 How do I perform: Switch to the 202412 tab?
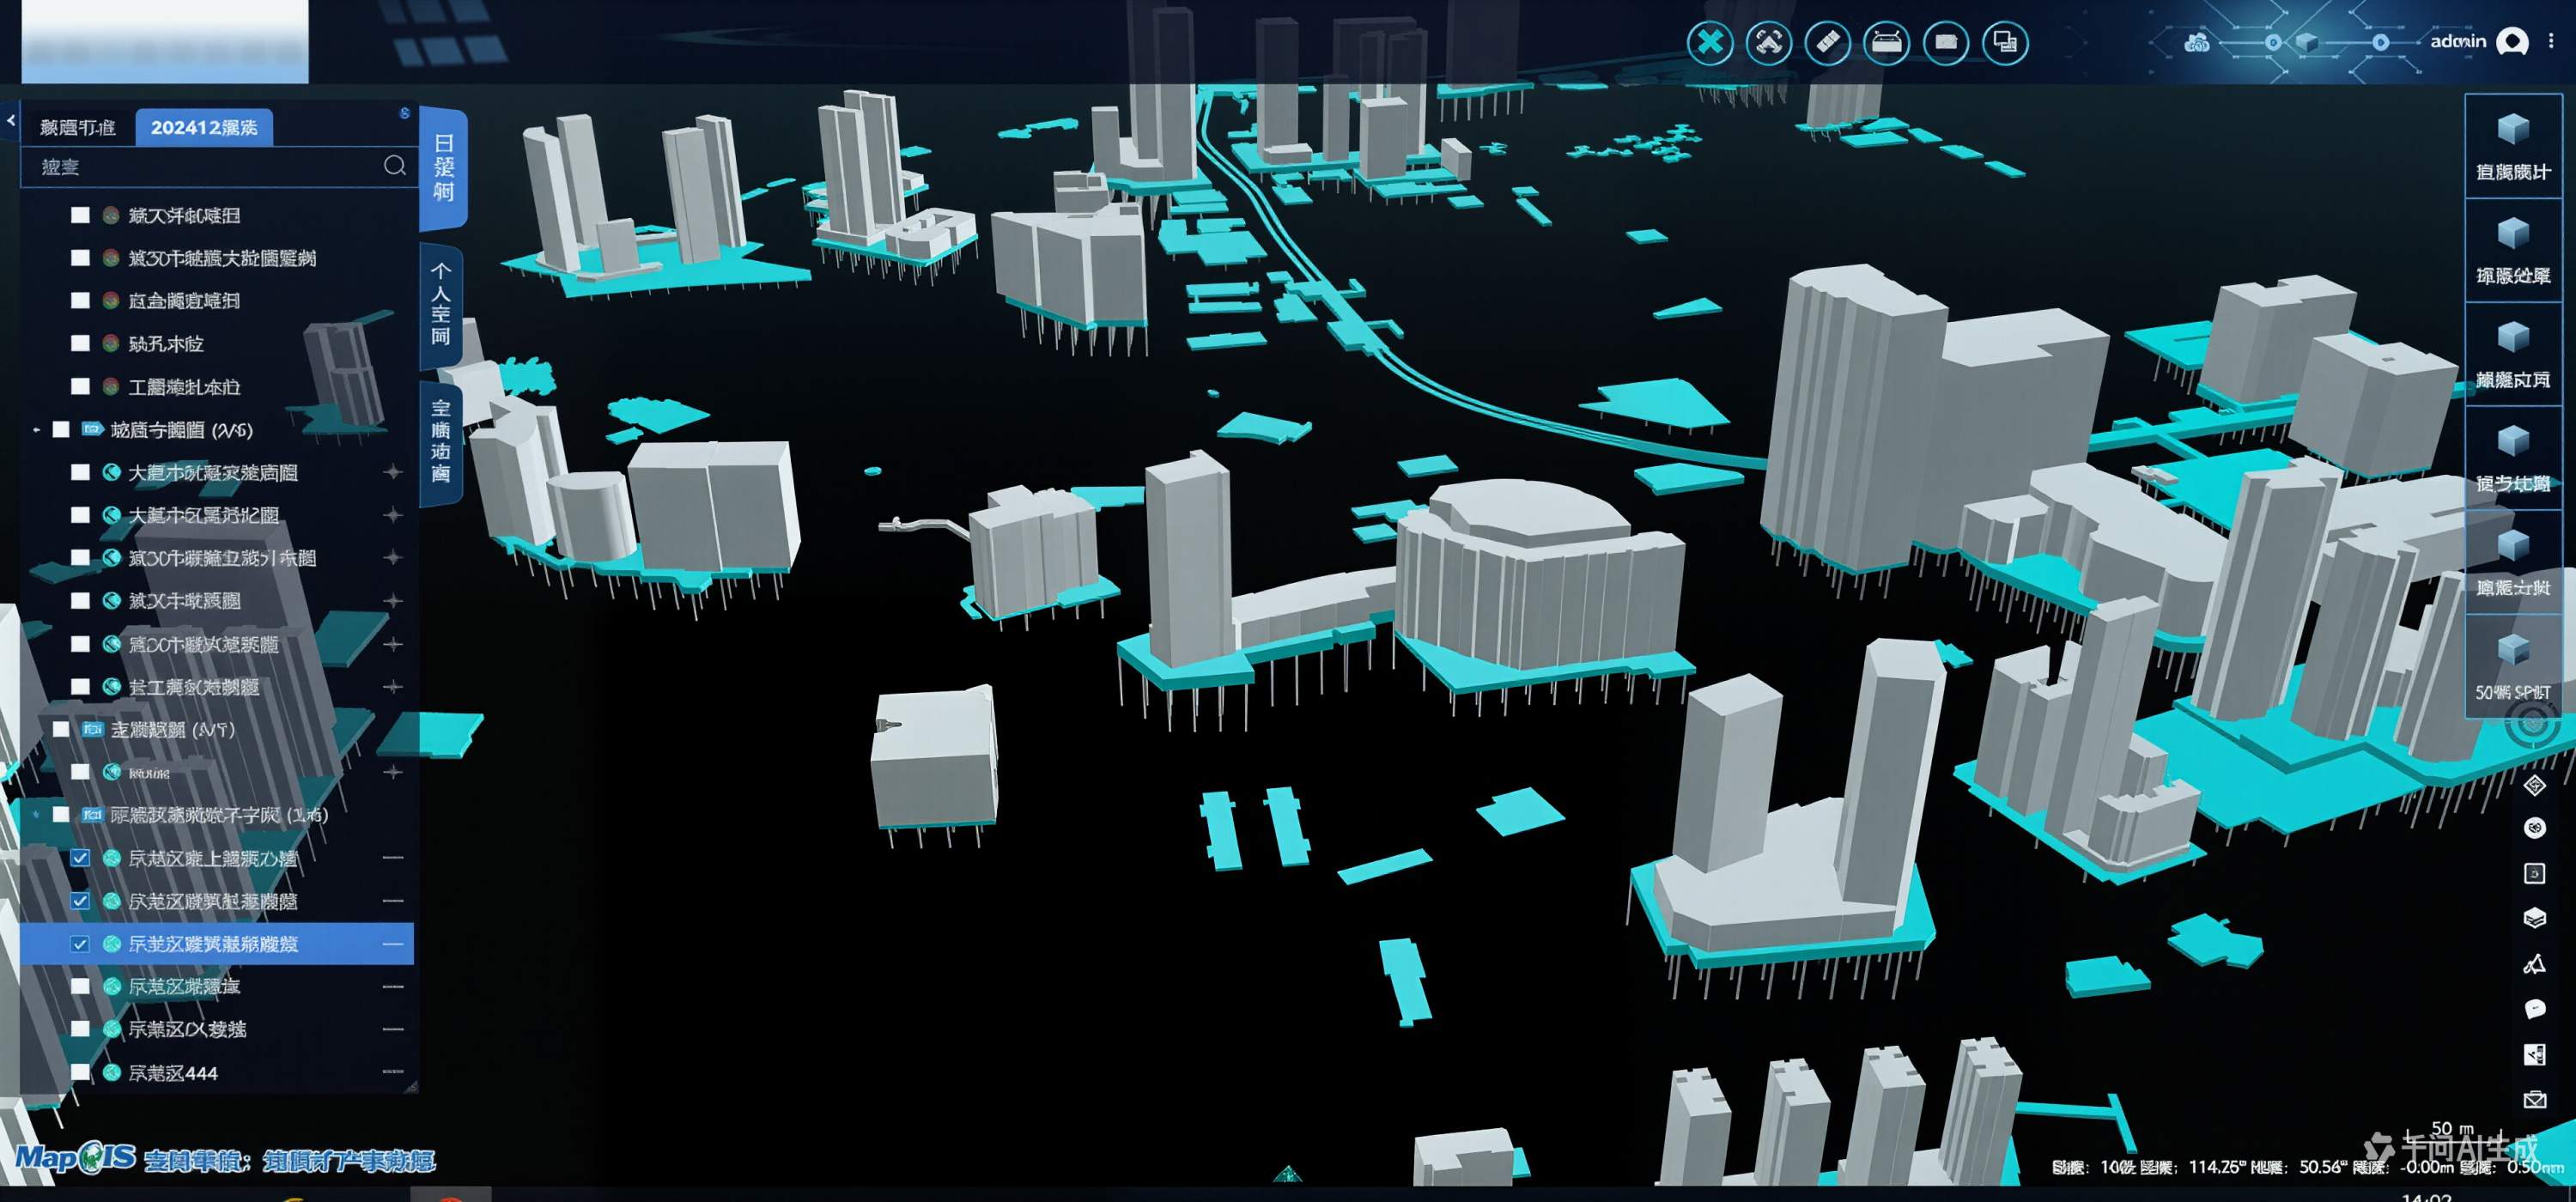pos(204,128)
